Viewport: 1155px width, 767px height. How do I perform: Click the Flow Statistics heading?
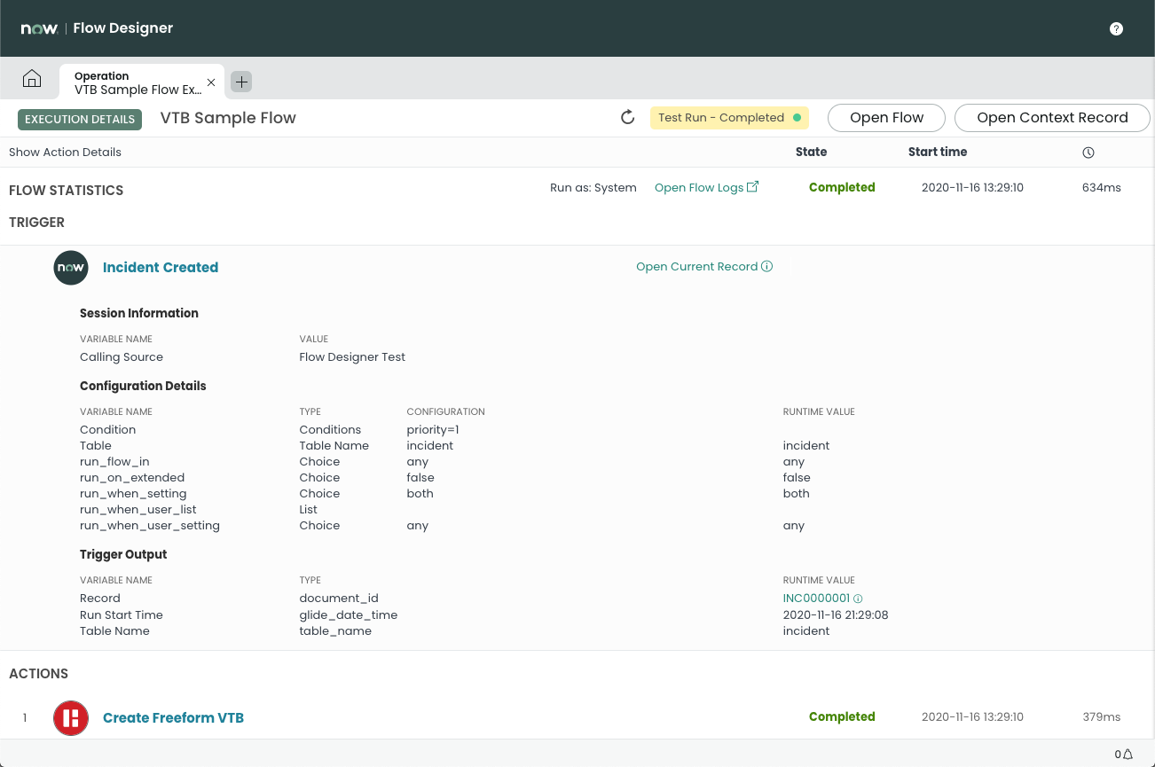[x=67, y=191]
